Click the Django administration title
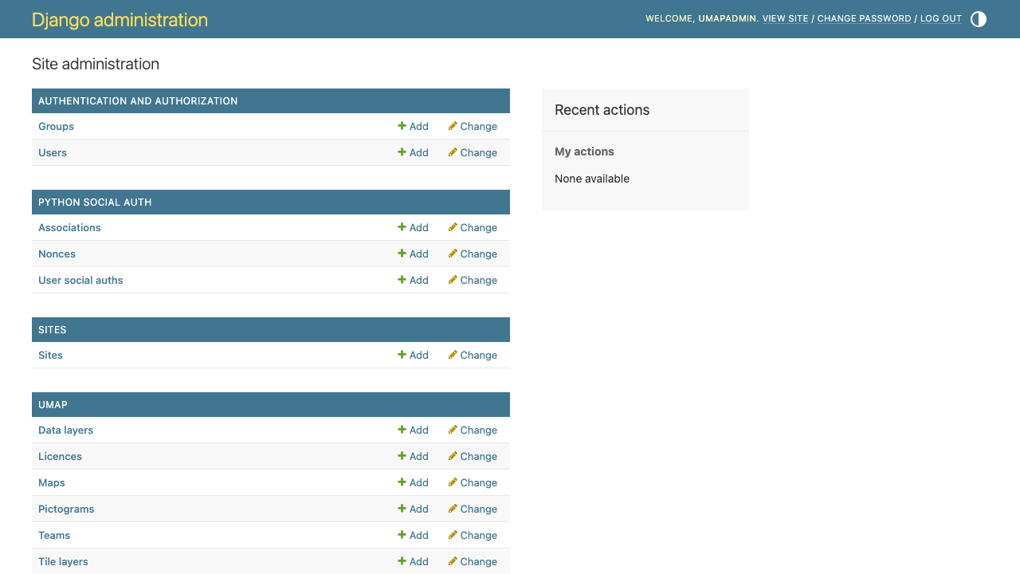The height and width of the screenshot is (574, 1020). [x=120, y=20]
